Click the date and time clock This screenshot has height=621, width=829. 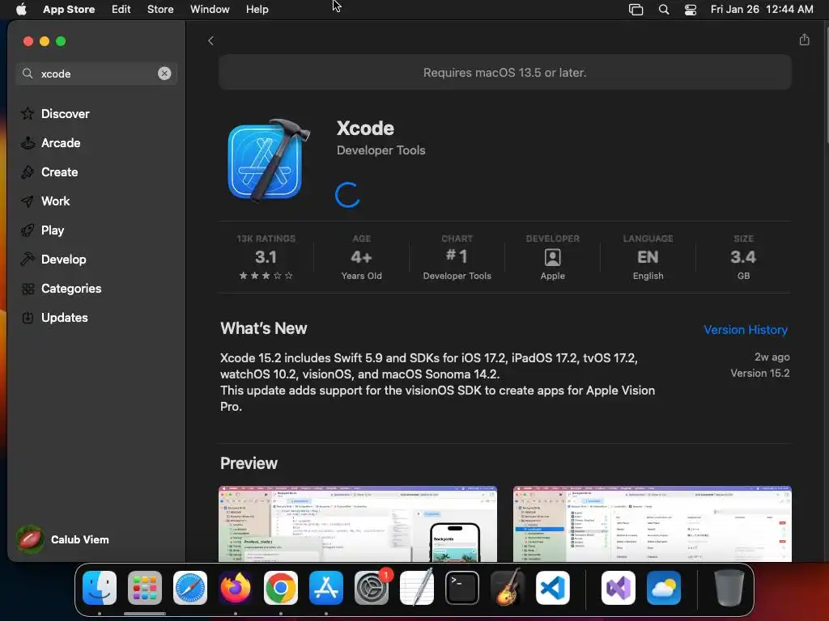762,9
